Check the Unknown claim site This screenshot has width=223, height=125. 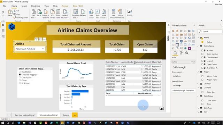click(20, 83)
